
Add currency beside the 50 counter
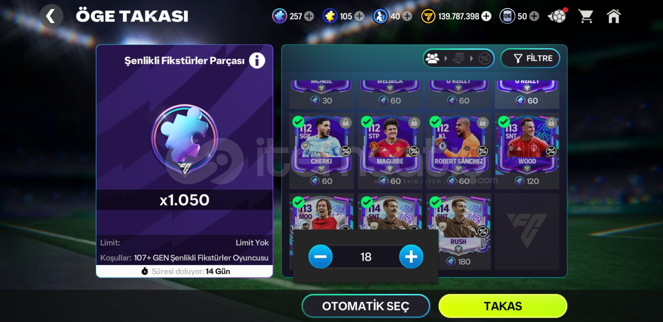[x=534, y=16]
